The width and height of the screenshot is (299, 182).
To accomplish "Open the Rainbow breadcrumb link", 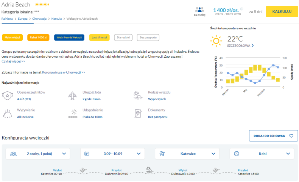I will click(x=7, y=19).
